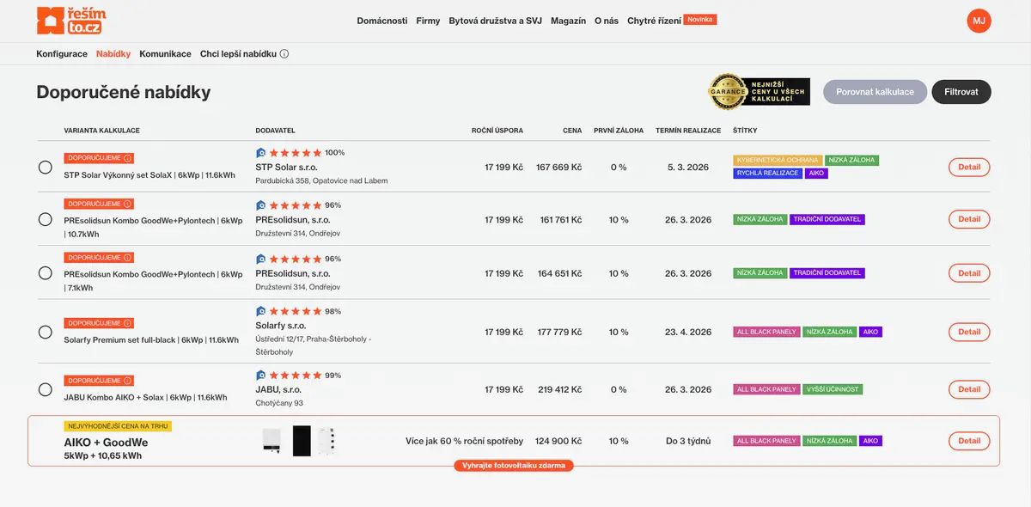Click info icon in STP Solar Doporučujeme badge

(x=127, y=158)
